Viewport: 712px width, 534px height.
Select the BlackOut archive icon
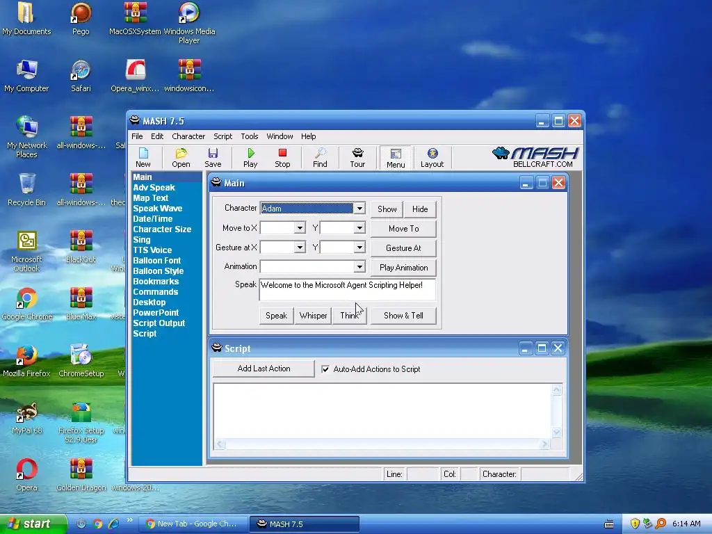tap(81, 248)
